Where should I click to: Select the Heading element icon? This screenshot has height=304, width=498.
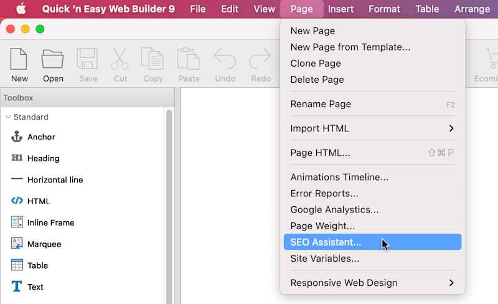(17, 158)
